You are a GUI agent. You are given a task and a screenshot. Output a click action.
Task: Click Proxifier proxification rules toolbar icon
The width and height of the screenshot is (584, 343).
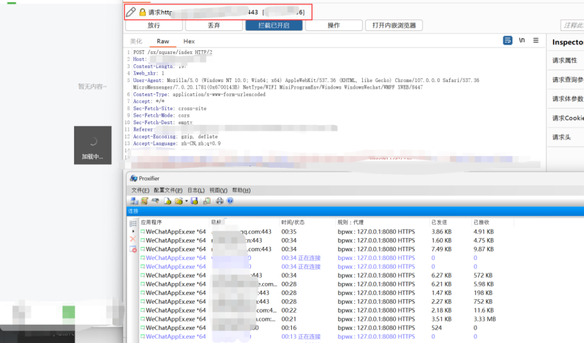pos(144,201)
